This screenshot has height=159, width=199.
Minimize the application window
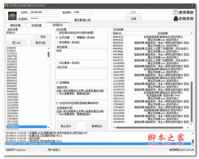click(188, 6)
